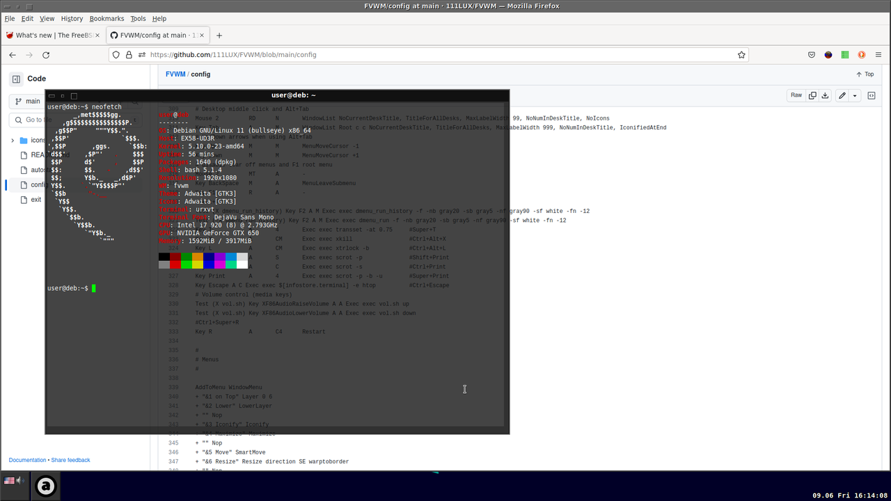Click line number 346 in the code
The width and height of the screenshot is (891, 501).
pyautogui.click(x=173, y=452)
